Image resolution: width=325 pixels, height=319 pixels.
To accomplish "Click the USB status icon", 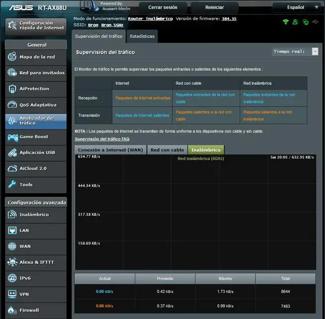I will (315, 21).
